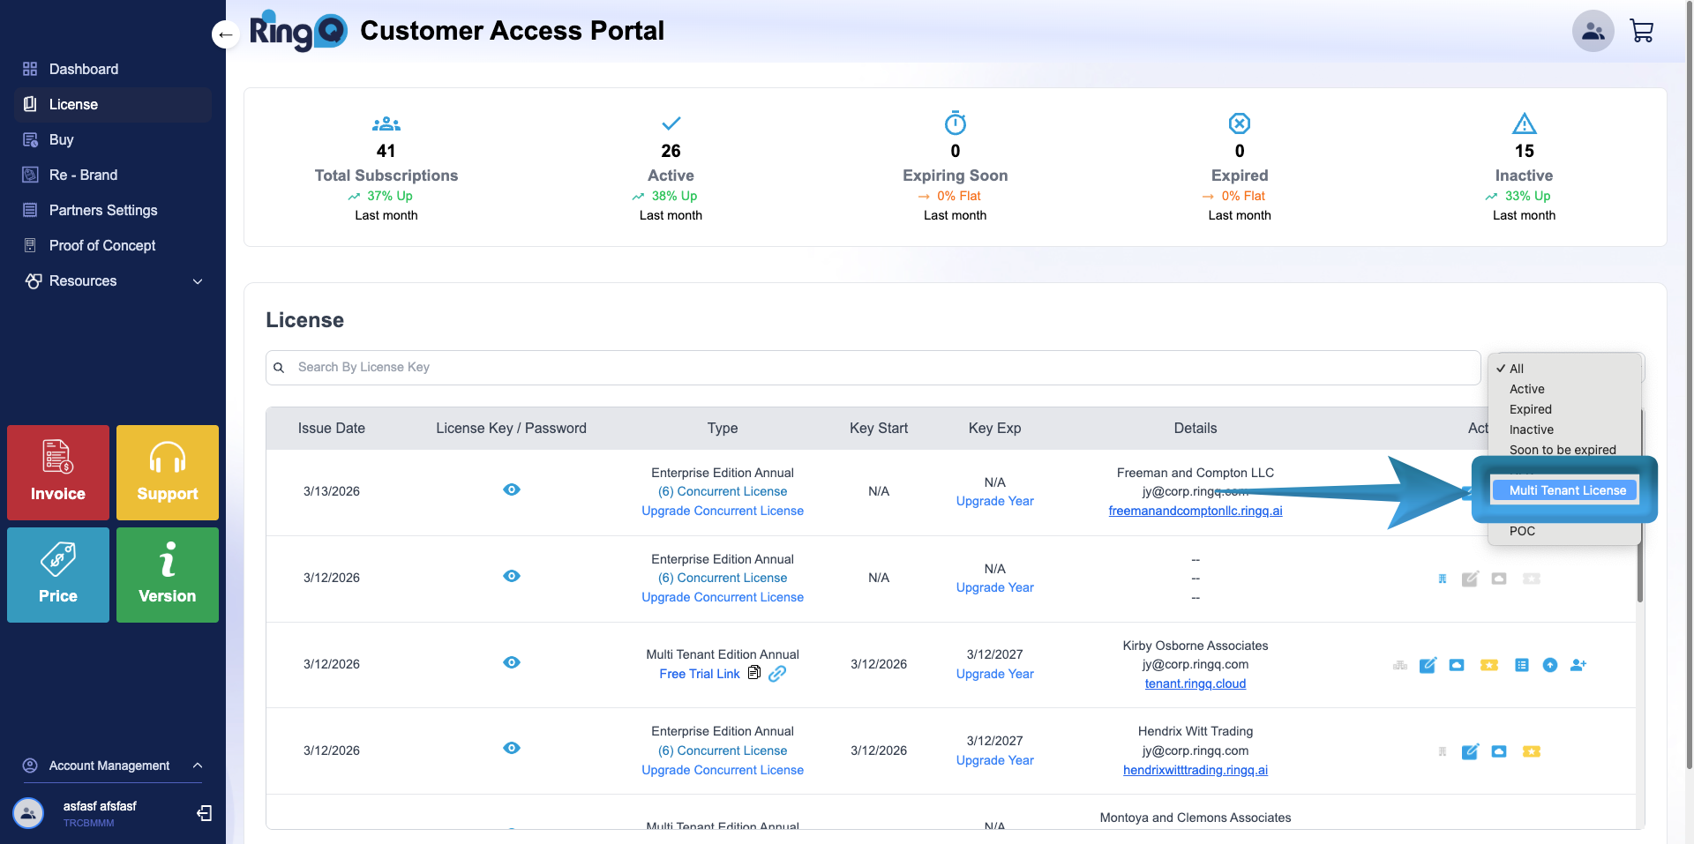The image size is (1694, 844).
Task: Click the upload arrow icon in Kirby Osborne row
Action: (x=1550, y=665)
